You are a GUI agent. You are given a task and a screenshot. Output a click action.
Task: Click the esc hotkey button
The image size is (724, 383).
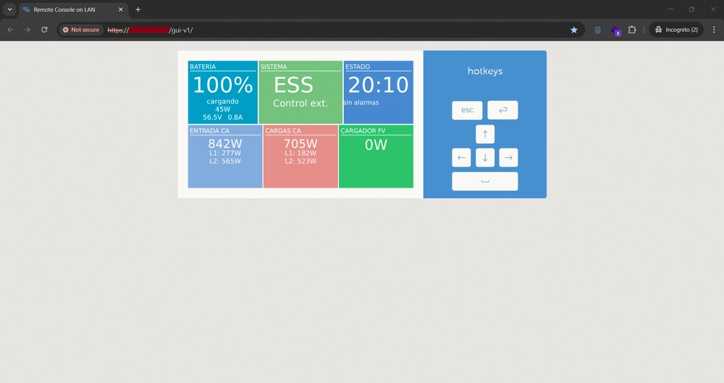coord(467,110)
